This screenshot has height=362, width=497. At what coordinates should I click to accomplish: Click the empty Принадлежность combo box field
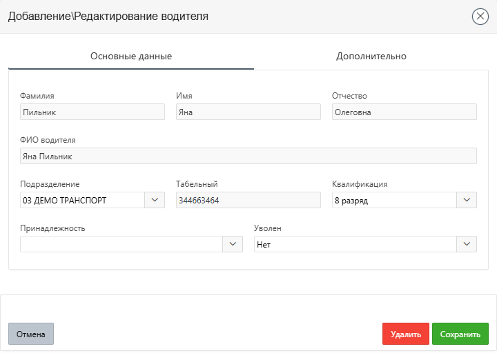coord(121,244)
